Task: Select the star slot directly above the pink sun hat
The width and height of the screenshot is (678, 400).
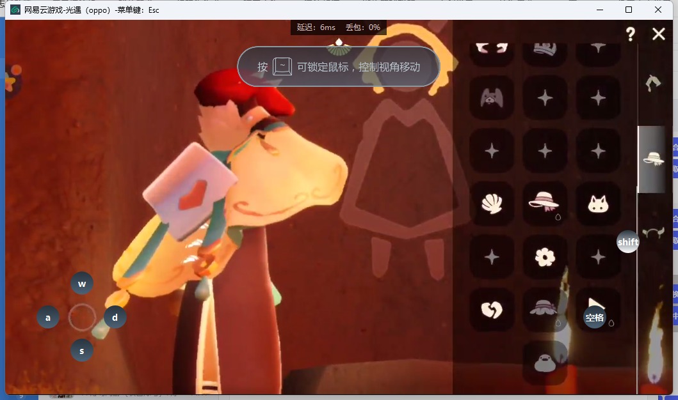Action: click(544, 151)
